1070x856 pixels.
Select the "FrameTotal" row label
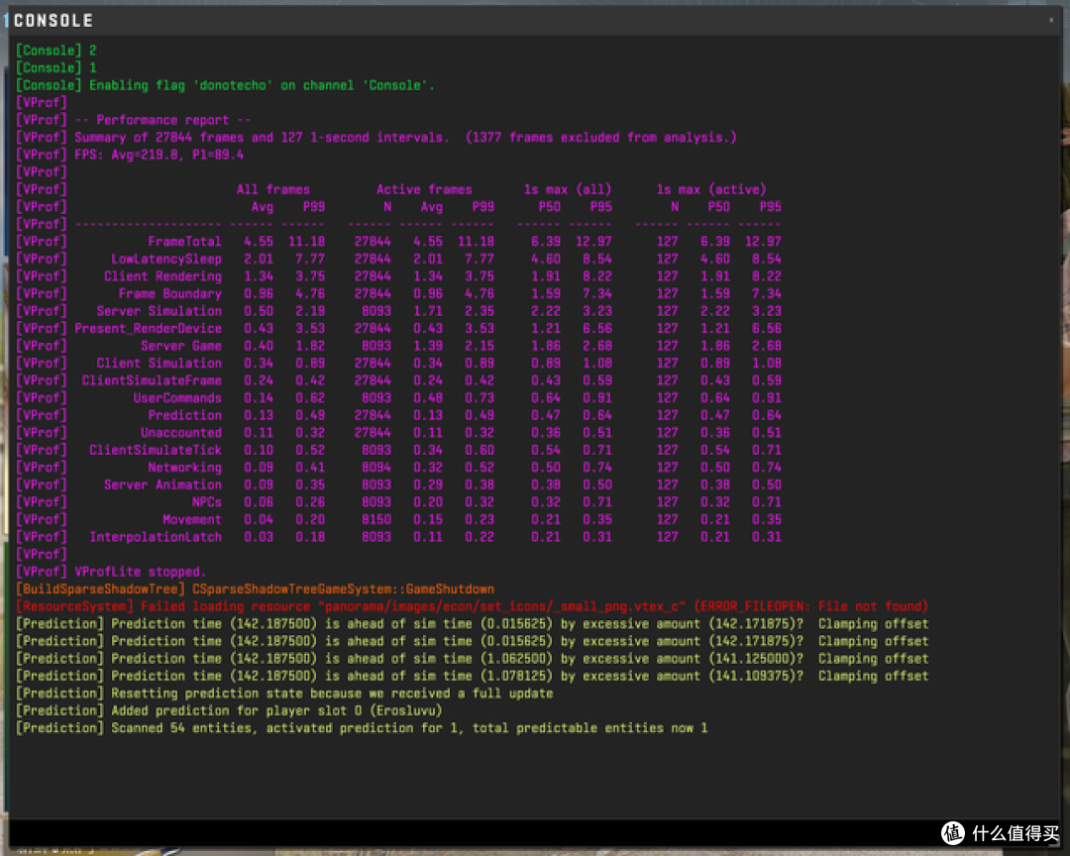click(184, 242)
